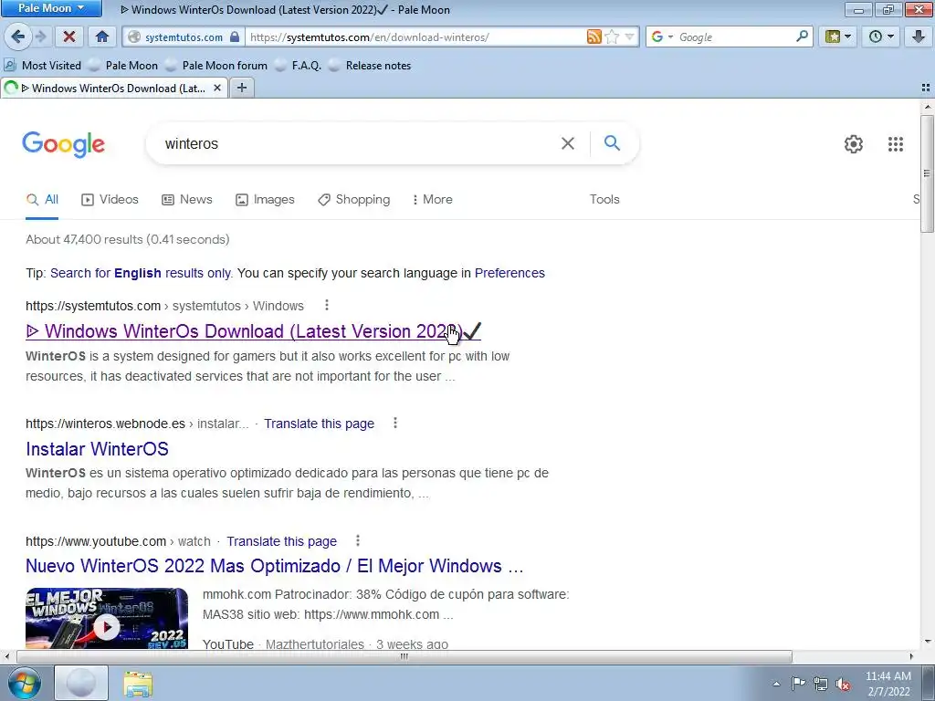Go forward with the Forward arrow button

tap(40, 37)
